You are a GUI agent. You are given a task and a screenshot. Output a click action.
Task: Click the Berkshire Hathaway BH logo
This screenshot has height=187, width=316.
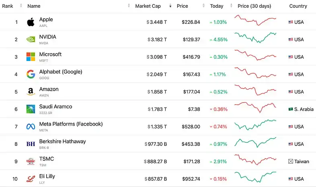click(31, 144)
